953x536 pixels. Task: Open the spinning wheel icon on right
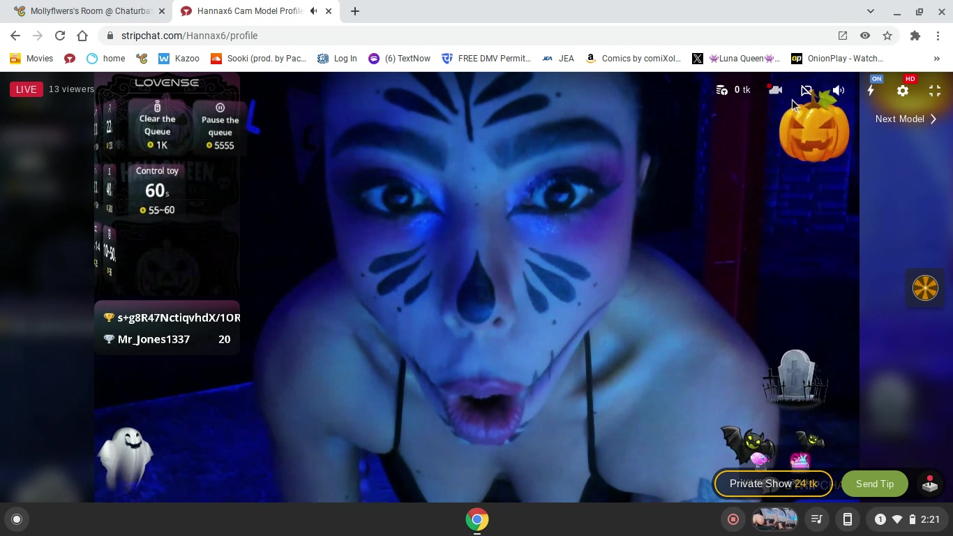[x=925, y=288]
